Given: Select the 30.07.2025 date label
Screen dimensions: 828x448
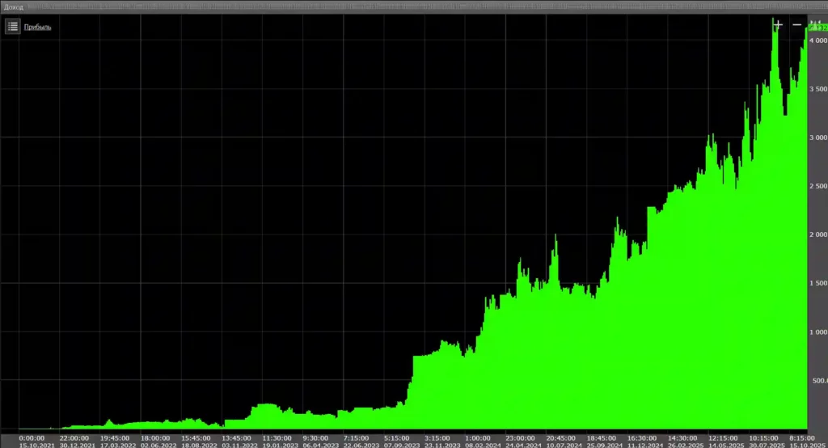Looking at the screenshot, I should (x=767, y=446).
